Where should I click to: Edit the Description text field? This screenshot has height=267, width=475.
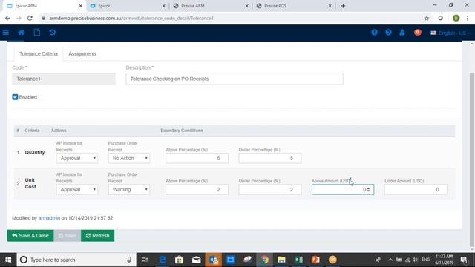click(235, 79)
